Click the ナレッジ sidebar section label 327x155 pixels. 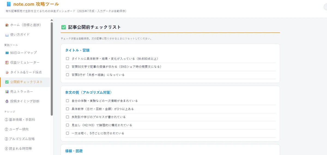pos(10,112)
